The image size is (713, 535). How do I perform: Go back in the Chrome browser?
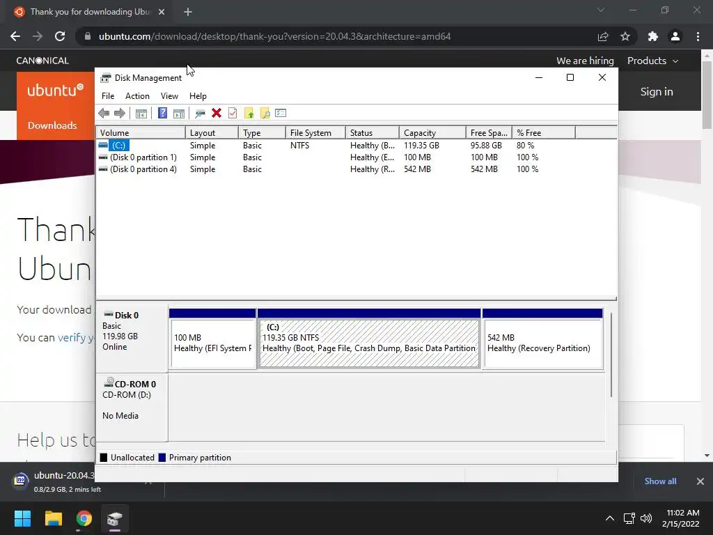15,36
